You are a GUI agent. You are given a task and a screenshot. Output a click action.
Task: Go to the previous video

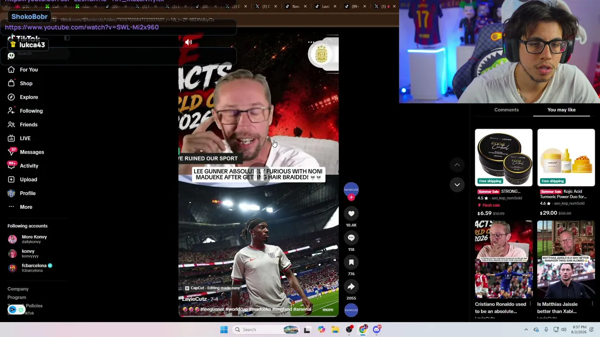pos(457,165)
